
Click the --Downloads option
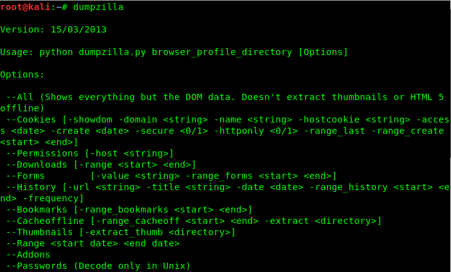point(36,164)
